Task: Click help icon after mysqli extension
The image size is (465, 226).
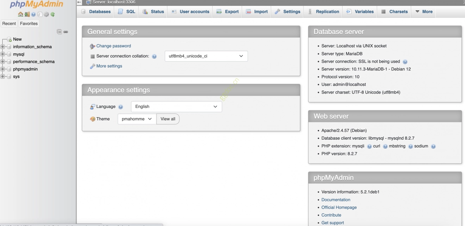Action: 369,146
